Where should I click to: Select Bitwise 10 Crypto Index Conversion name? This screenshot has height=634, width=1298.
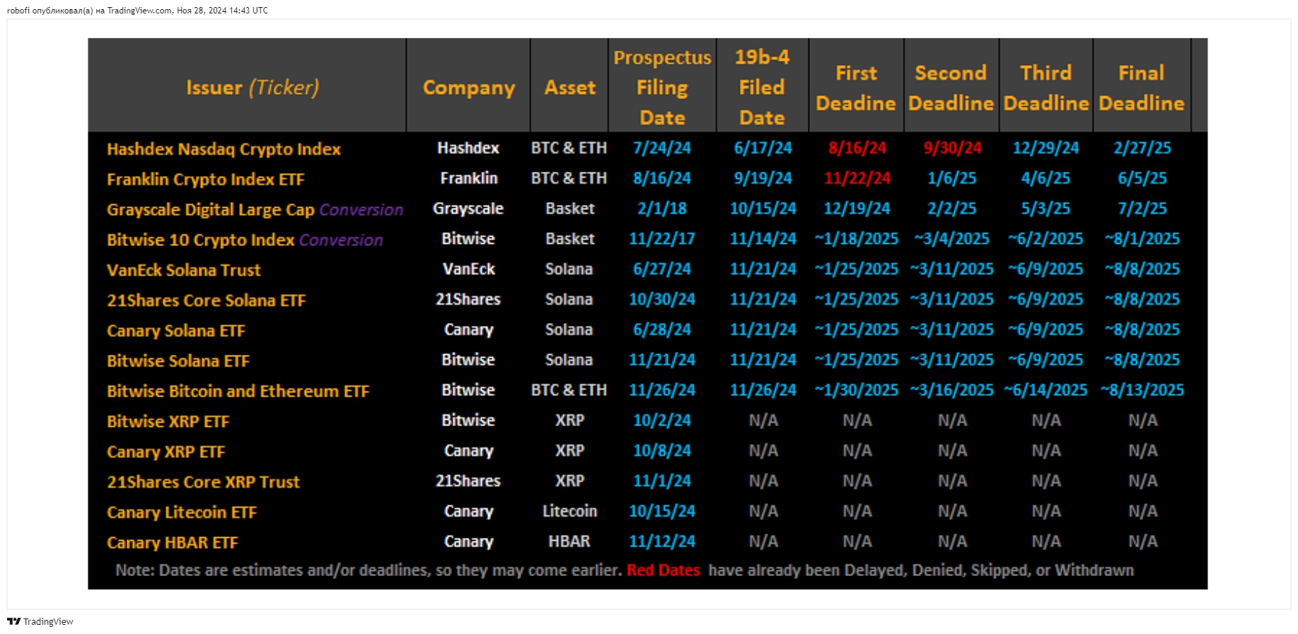tap(245, 240)
